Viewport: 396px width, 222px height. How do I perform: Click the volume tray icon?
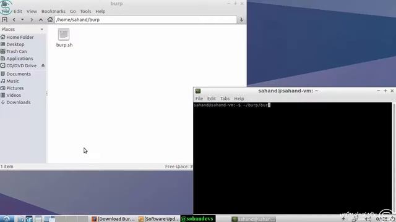click(x=368, y=219)
